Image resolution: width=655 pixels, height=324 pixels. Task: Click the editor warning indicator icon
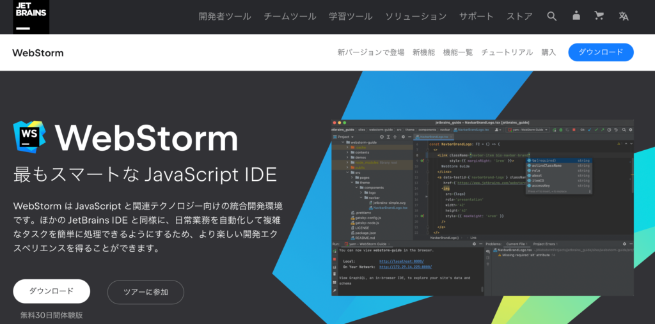619,144
